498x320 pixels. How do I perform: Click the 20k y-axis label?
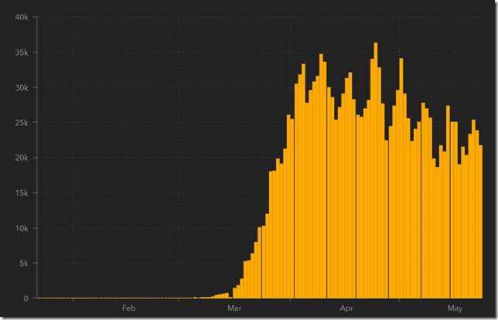pyautogui.click(x=22, y=158)
